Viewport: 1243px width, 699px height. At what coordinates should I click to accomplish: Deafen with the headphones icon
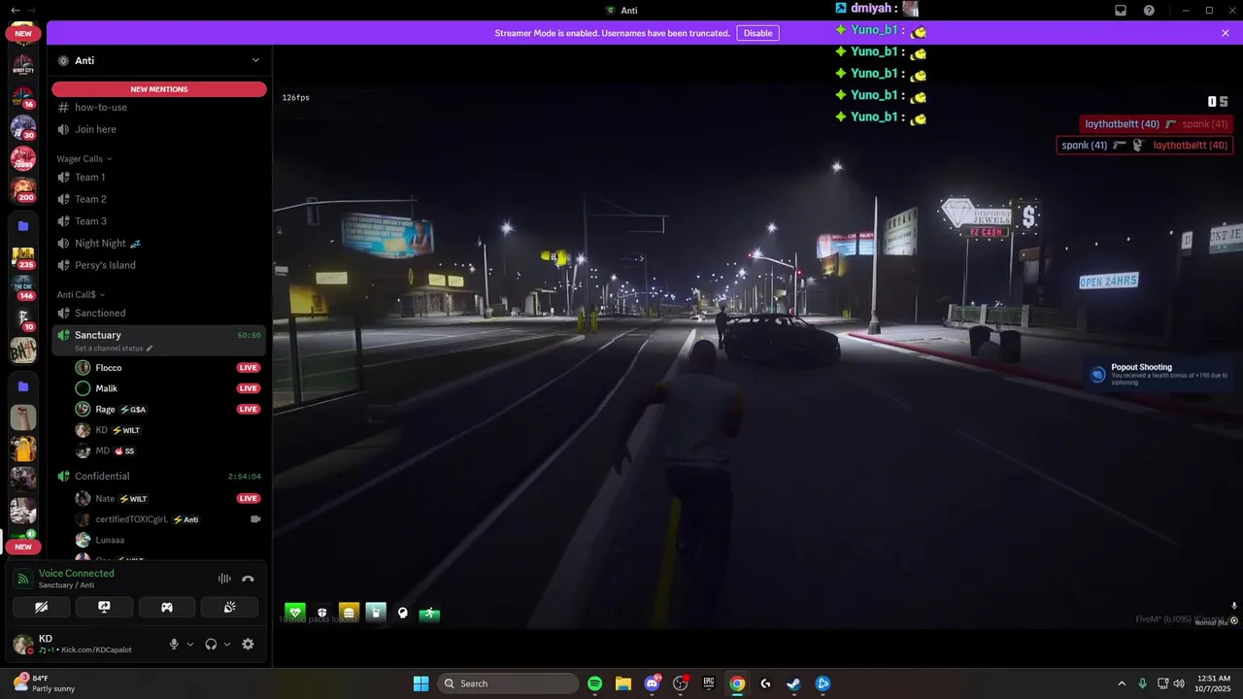coord(211,644)
